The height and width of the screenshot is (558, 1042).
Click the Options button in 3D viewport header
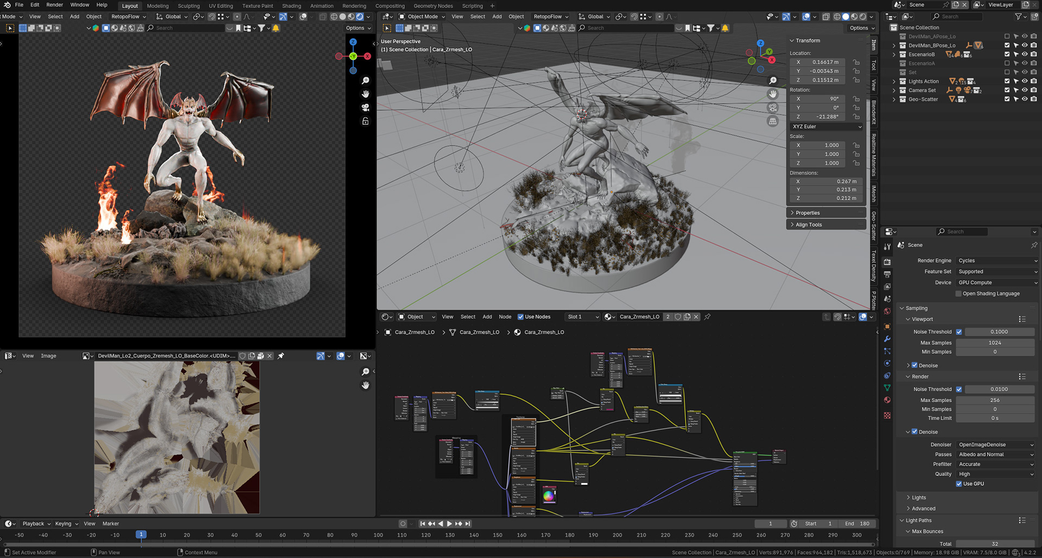pos(861,28)
